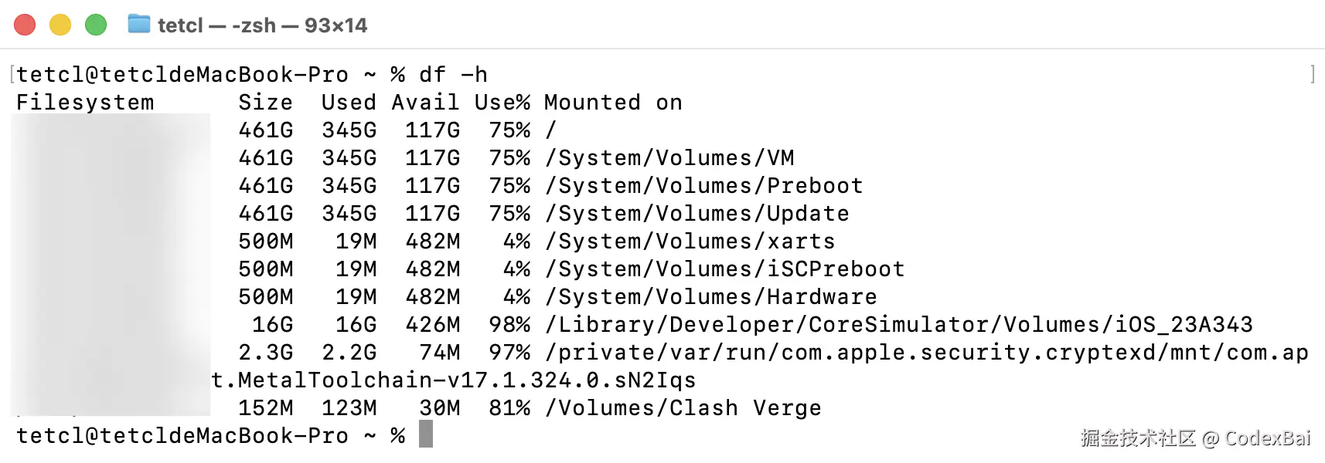Click the window title "tetcl — -zsh — 93×14"
Viewport: 1325px width, 463px height.
click(x=262, y=25)
